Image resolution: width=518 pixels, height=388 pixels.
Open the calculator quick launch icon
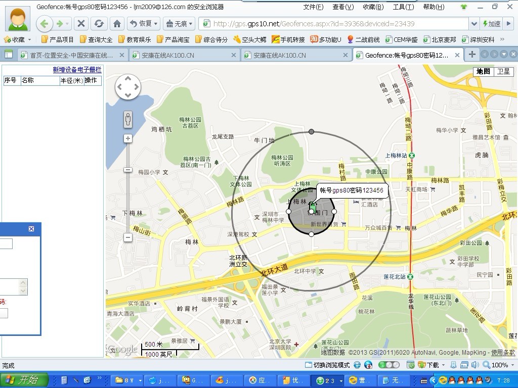(x=64, y=380)
